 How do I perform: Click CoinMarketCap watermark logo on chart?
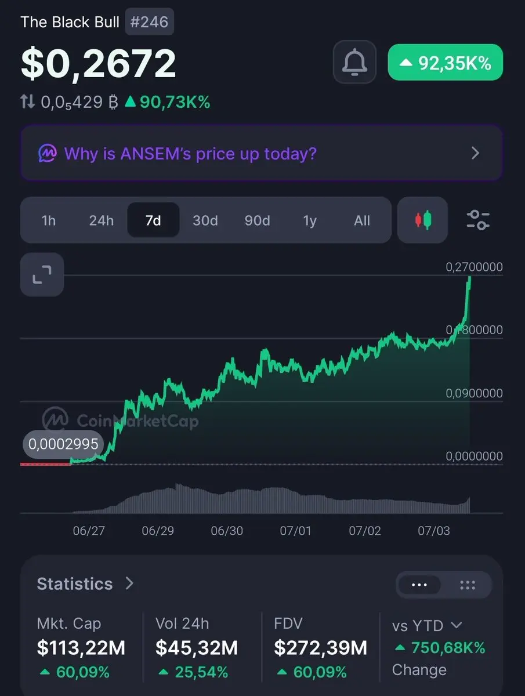(120, 420)
